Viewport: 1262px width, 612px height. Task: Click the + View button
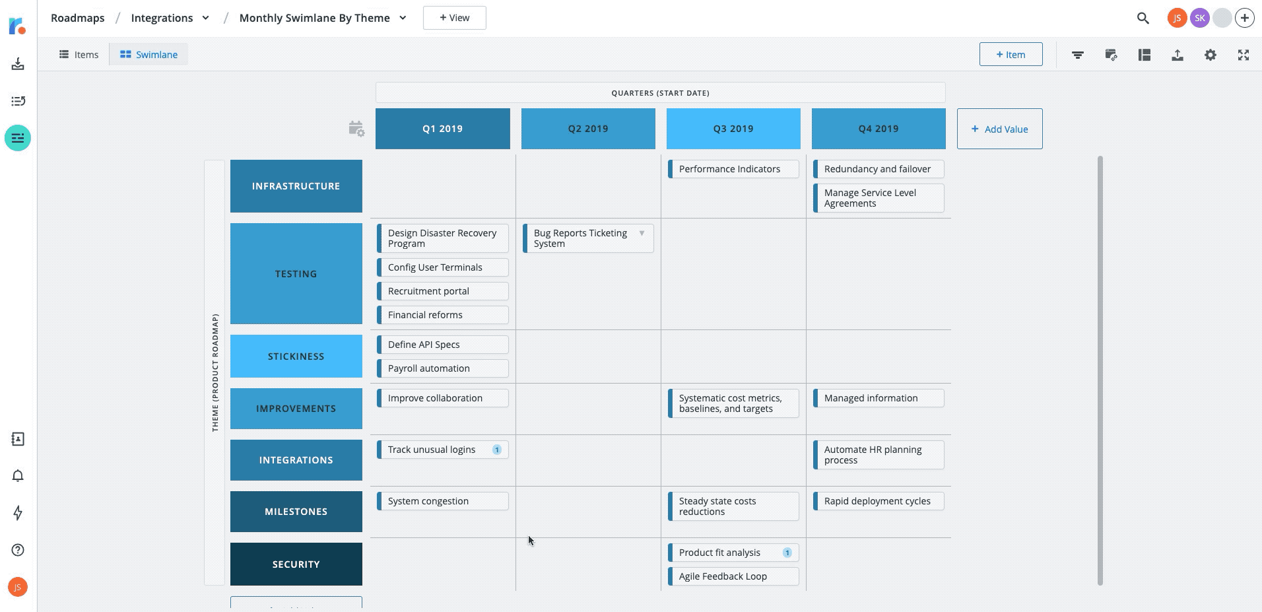click(x=455, y=18)
